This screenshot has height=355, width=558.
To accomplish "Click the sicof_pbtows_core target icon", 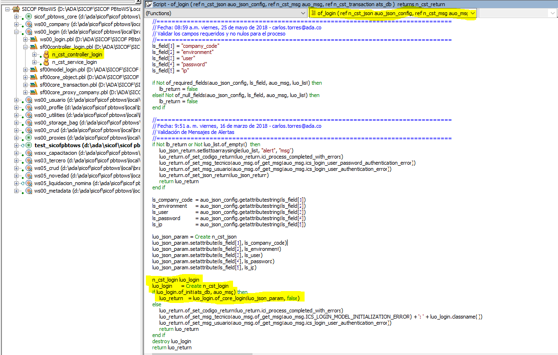I will (x=28, y=17).
